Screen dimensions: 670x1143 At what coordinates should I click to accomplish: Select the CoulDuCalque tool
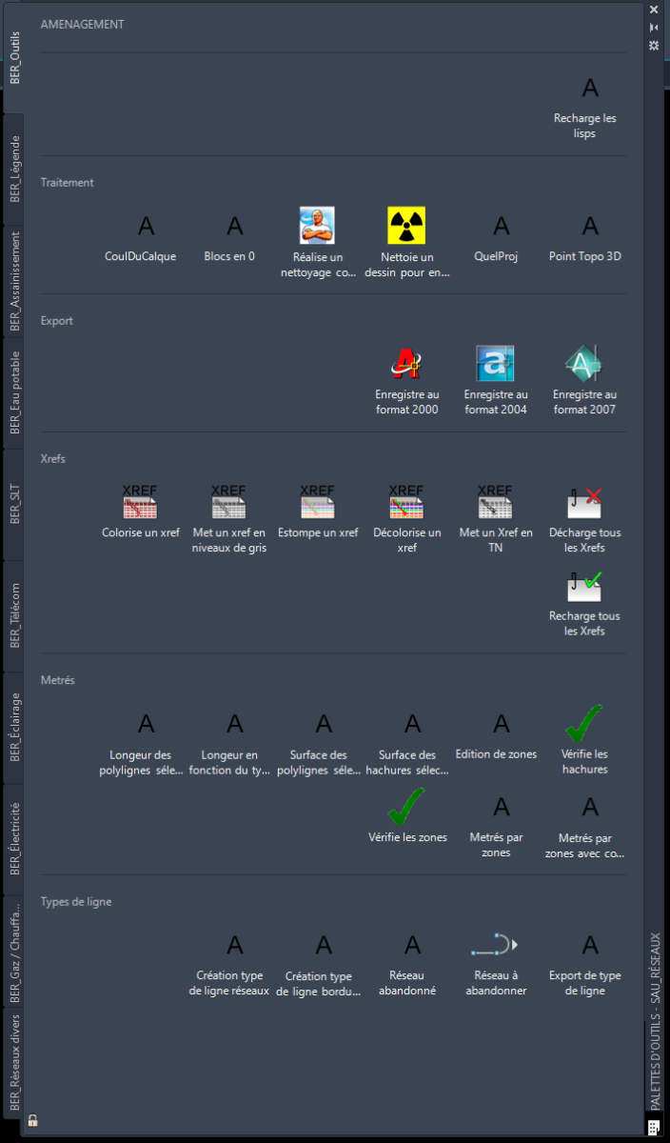(x=141, y=238)
